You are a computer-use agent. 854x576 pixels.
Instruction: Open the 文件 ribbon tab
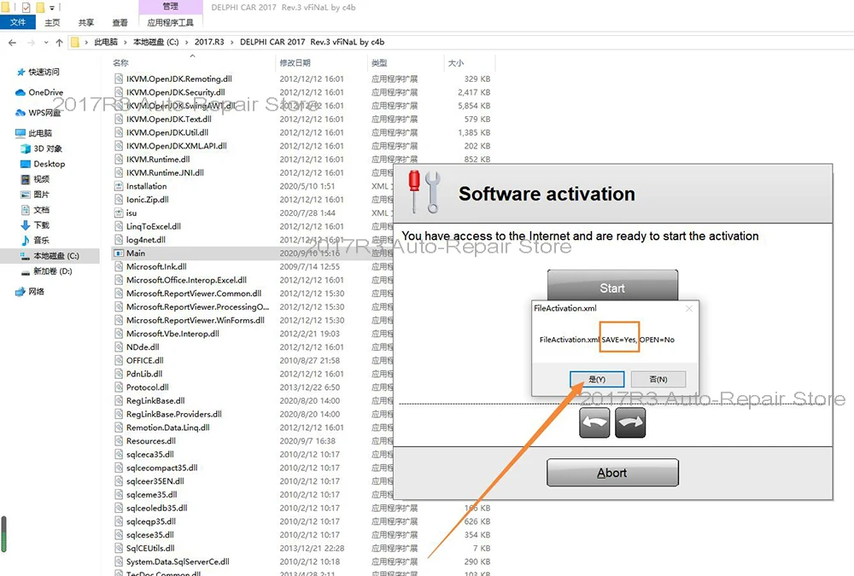coord(17,22)
